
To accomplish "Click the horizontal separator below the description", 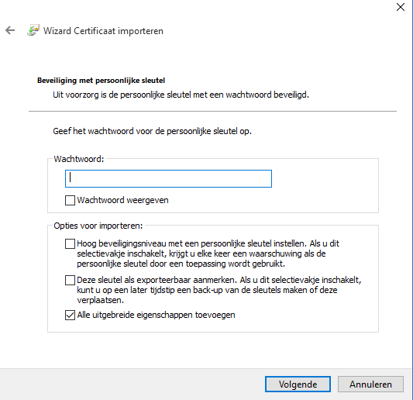I will coord(212,111).
